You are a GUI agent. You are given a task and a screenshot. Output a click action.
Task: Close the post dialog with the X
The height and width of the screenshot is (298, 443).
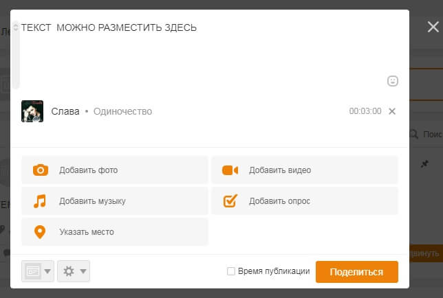pyautogui.click(x=433, y=27)
